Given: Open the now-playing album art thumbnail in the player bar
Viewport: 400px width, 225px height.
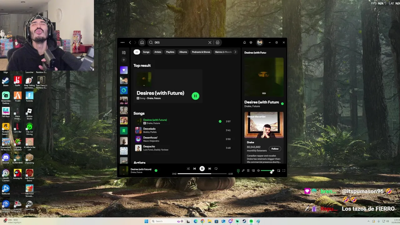Looking at the screenshot, I should [x=124, y=171].
